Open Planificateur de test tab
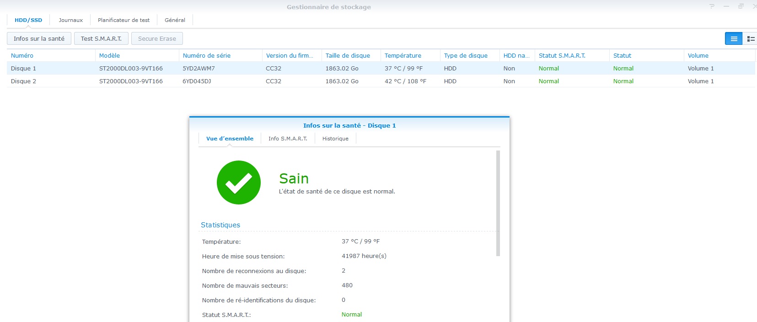This screenshot has width=757, height=322. pyautogui.click(x=123, y=20)
